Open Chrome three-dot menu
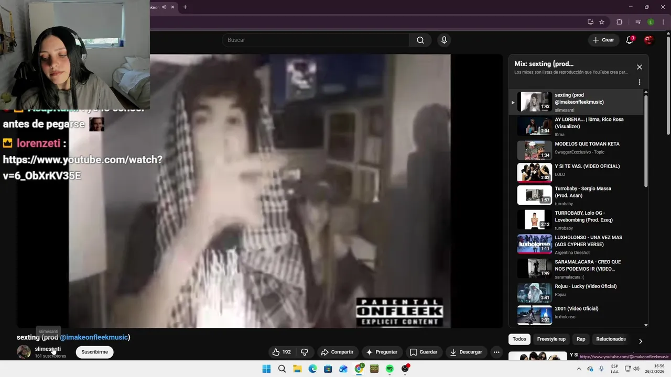 click(663, 22)
